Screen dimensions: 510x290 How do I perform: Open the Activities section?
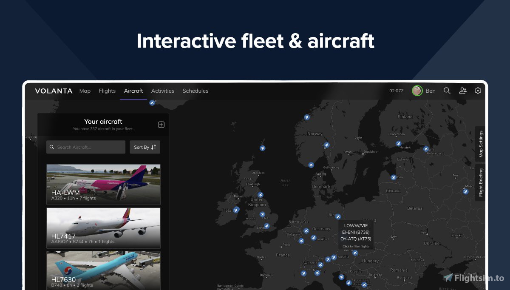163,91
